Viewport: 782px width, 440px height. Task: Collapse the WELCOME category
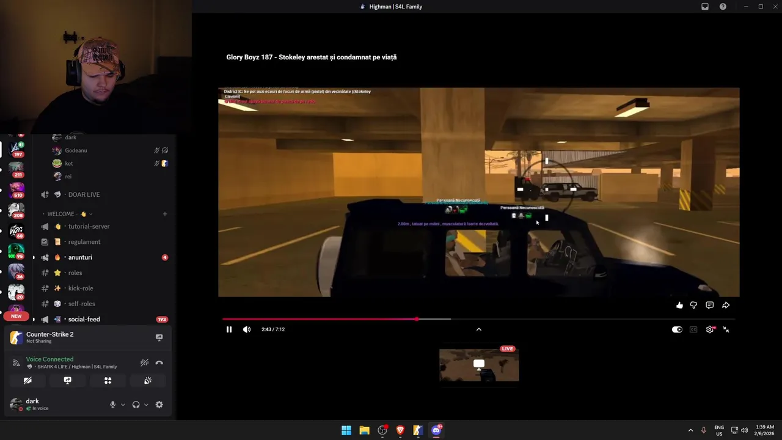tap(70, 214)
